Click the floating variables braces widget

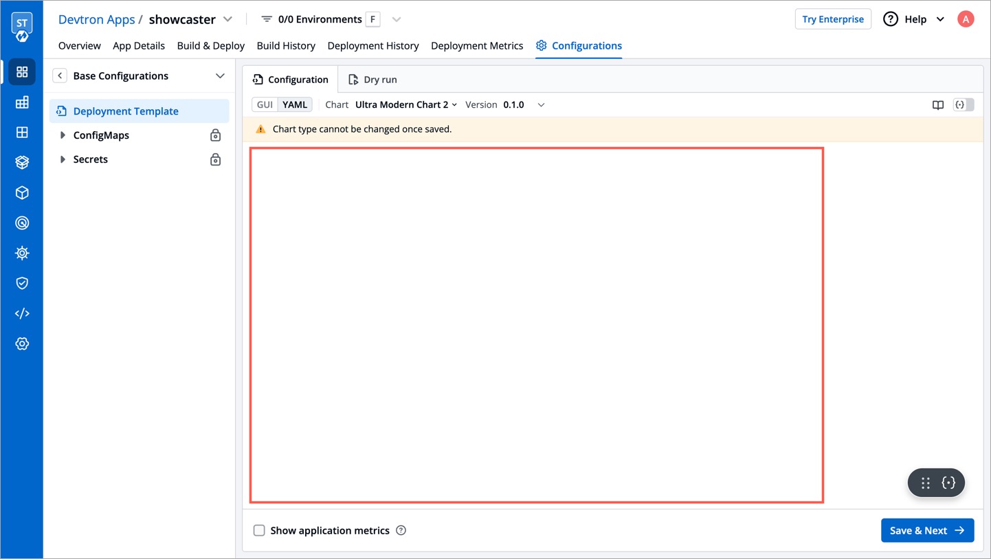click(x=948, y=483)
